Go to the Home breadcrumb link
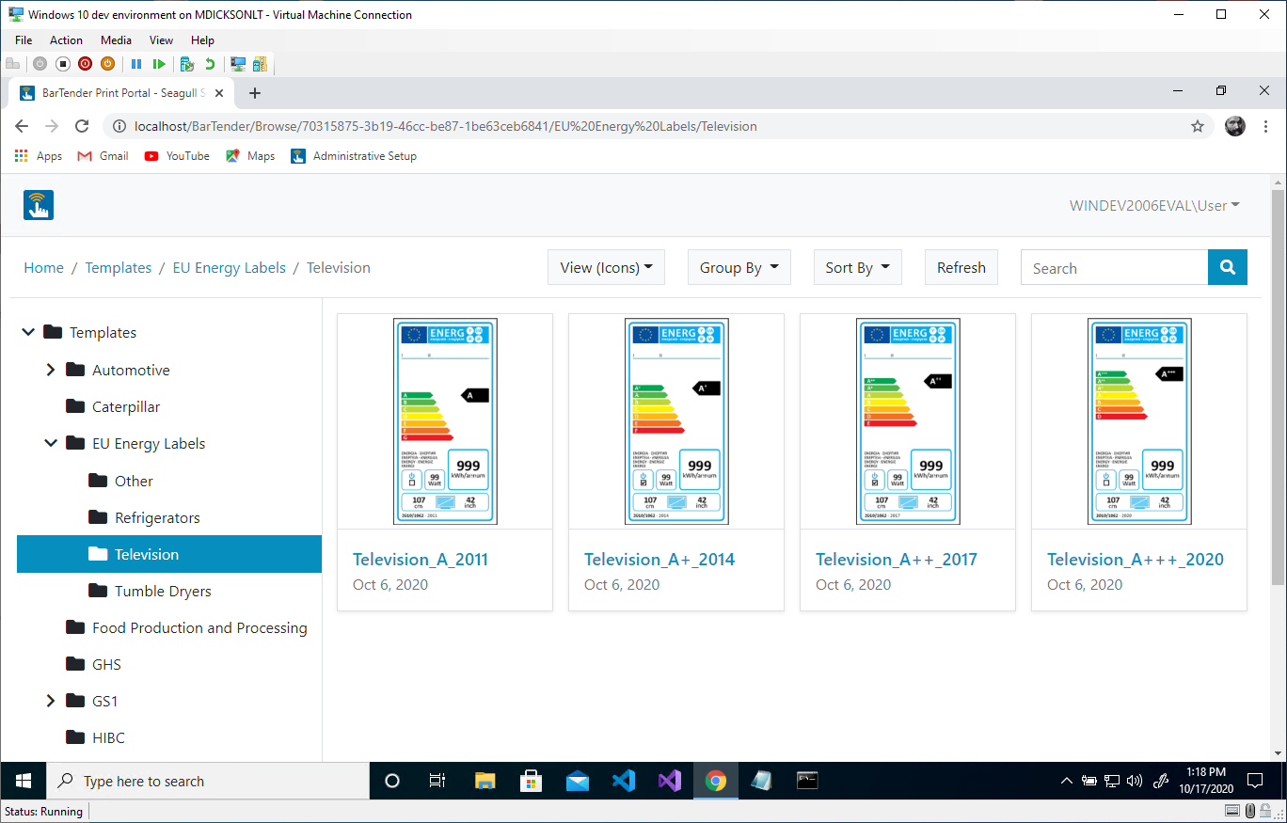The height and width of the screenshot is (823, 1287). [43, 268]
